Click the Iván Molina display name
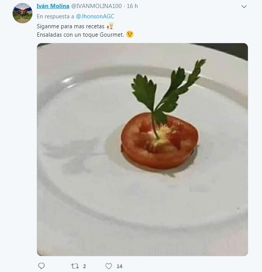This screenshot has width=262, height=272. click(x=53, y=6)
